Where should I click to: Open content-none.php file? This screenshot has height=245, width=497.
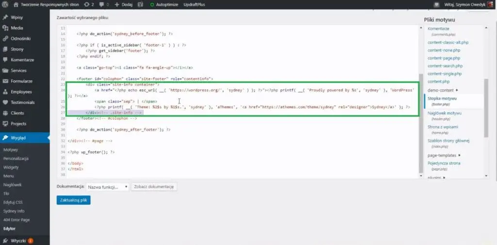pos(444,50)
